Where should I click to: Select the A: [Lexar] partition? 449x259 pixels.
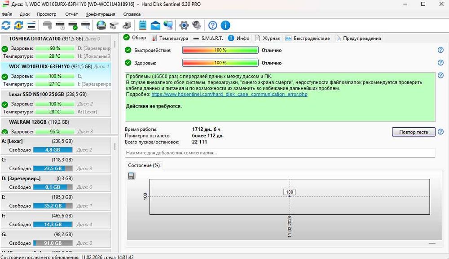56,146
